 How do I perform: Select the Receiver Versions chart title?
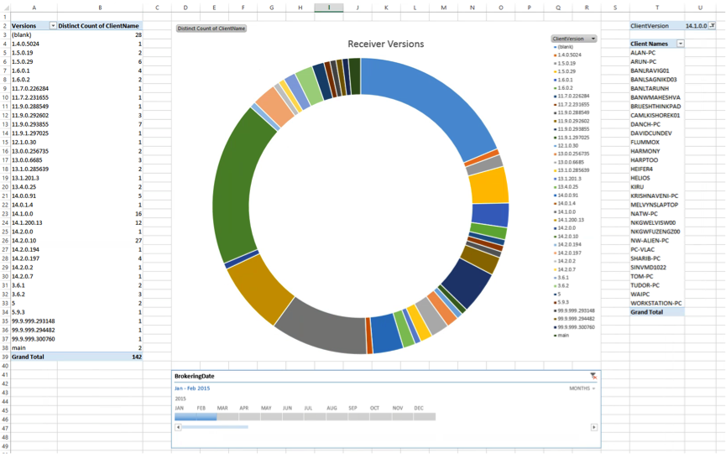pos(385,44)
